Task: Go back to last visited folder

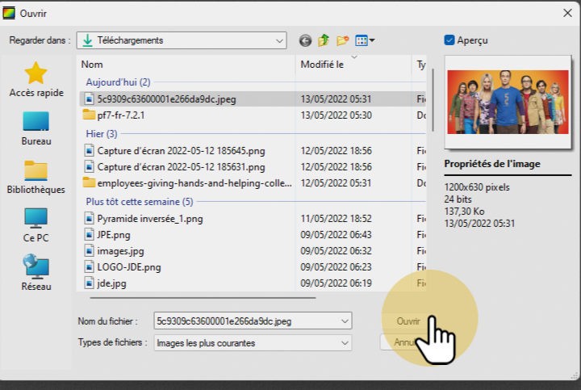Action: coord(305,40)
